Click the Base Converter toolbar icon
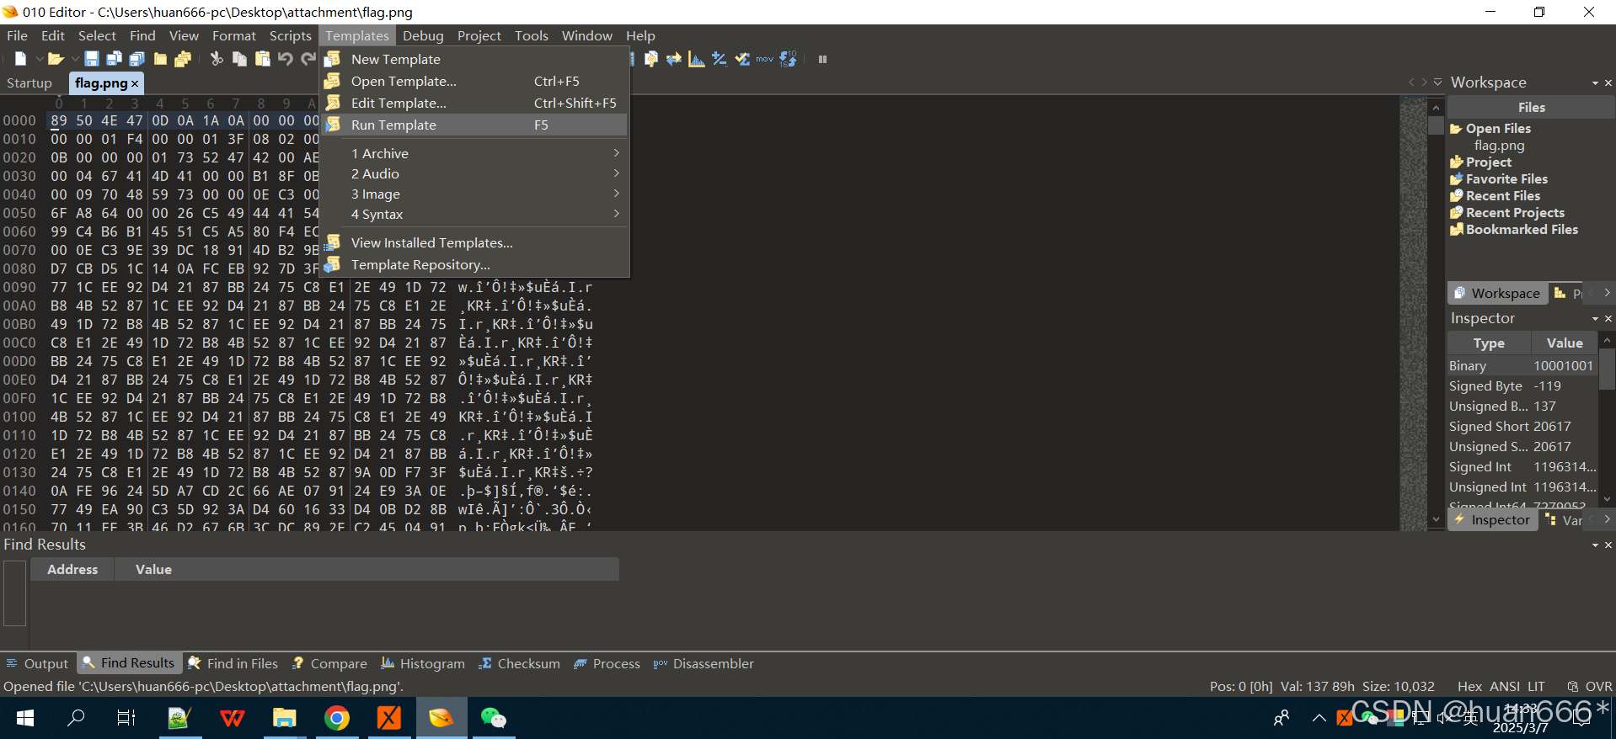Image resolution: width=1616 pixels, height=739 pixels. click(789, 59)
